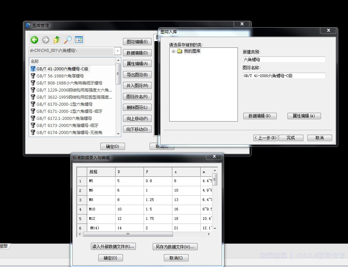Select the GB/T 56-1988 六角厚螺母 bolt icon
Screen dimensions: 348x267
point(33,76)
